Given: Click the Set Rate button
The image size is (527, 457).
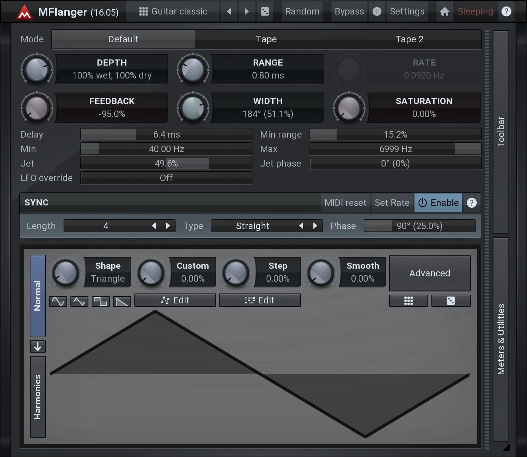Looking at the screenshot, I should [x=392, y=203].
